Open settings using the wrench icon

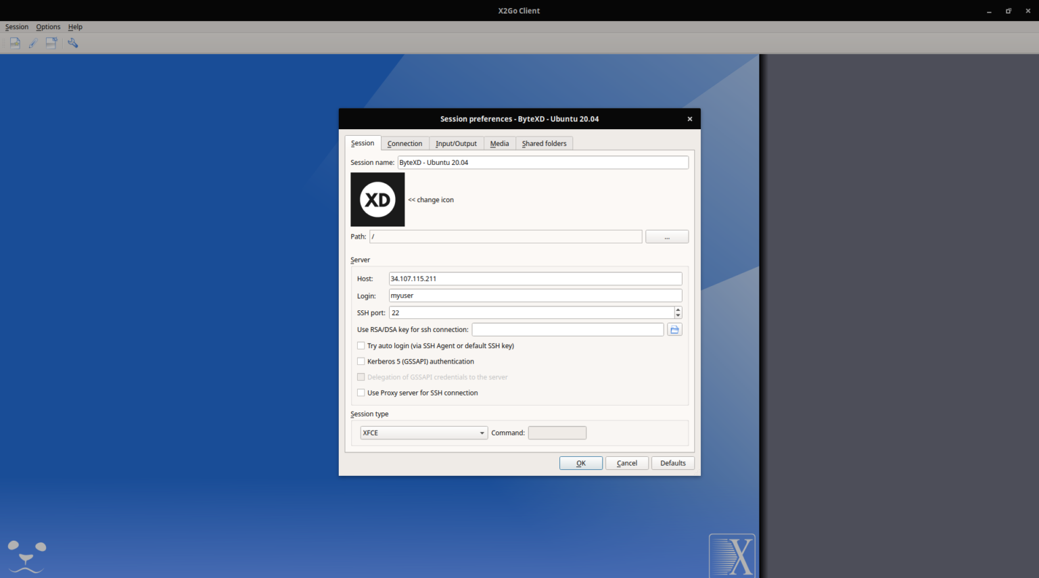[73, 43]
